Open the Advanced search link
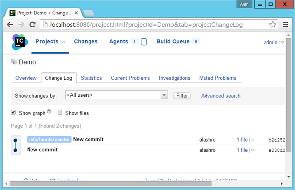 click(221, 96)
